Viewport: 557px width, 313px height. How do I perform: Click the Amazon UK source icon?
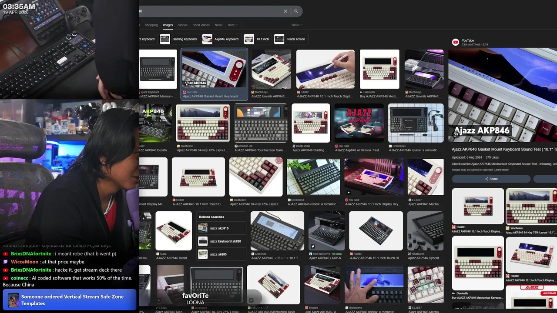coord(236,146)
